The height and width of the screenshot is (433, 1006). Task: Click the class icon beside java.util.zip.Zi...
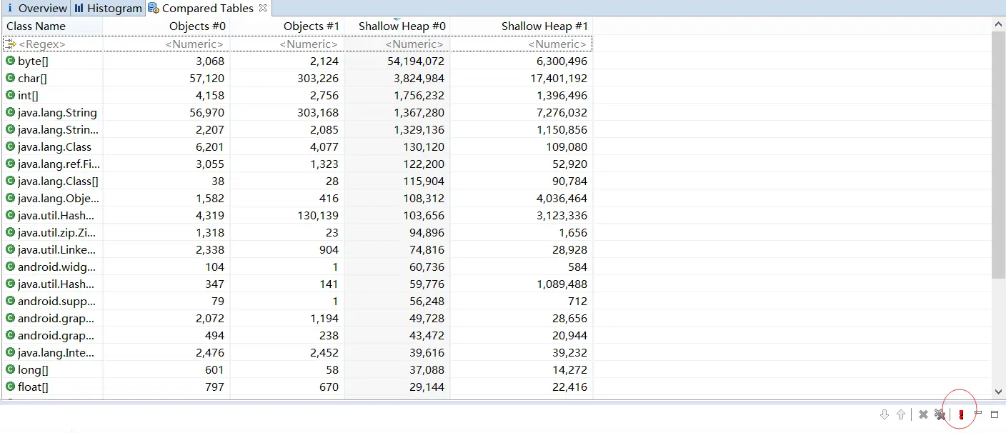(10, 232)
